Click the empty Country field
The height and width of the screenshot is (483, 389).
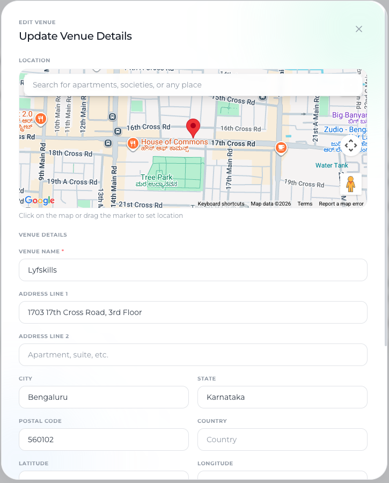point(282,440)
